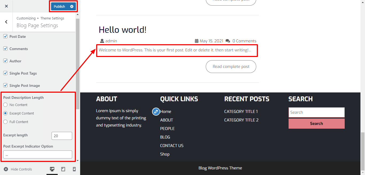This screenshot has height=175, width=365.
Task: Open the BLOG quick link
Action: coord(165,137)
